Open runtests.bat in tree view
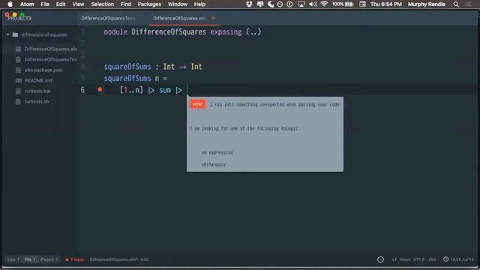480x270 pixels. 37,91
